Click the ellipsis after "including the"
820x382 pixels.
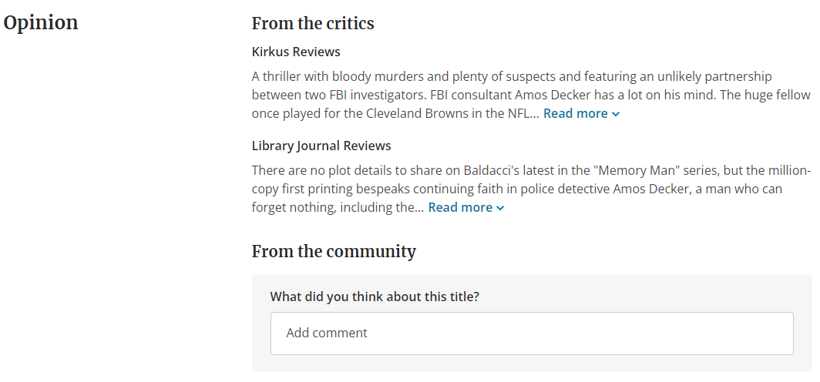(419, 208)
